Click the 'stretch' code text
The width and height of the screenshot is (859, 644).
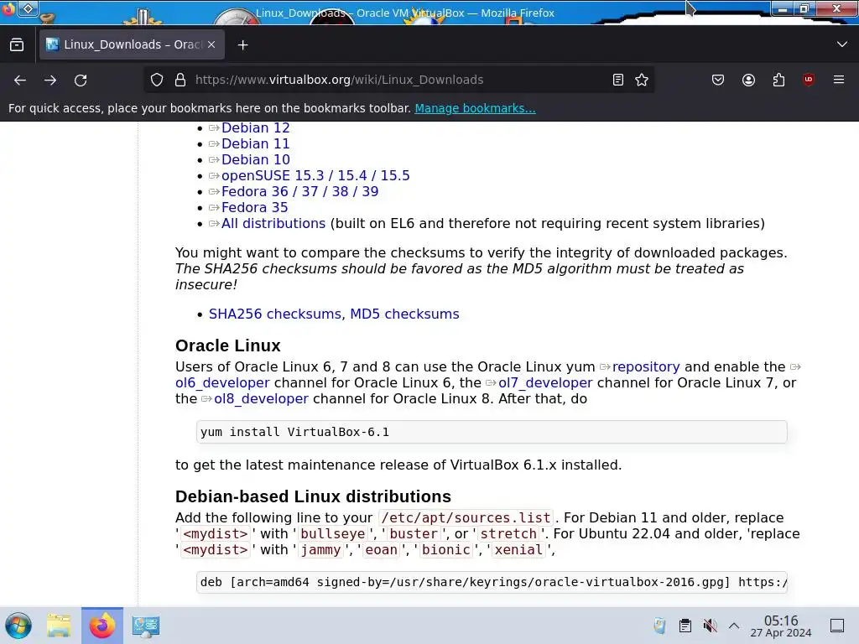(508, 534)
